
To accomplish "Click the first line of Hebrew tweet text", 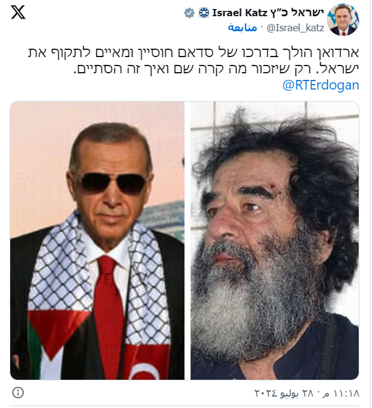I will point(193,52).
